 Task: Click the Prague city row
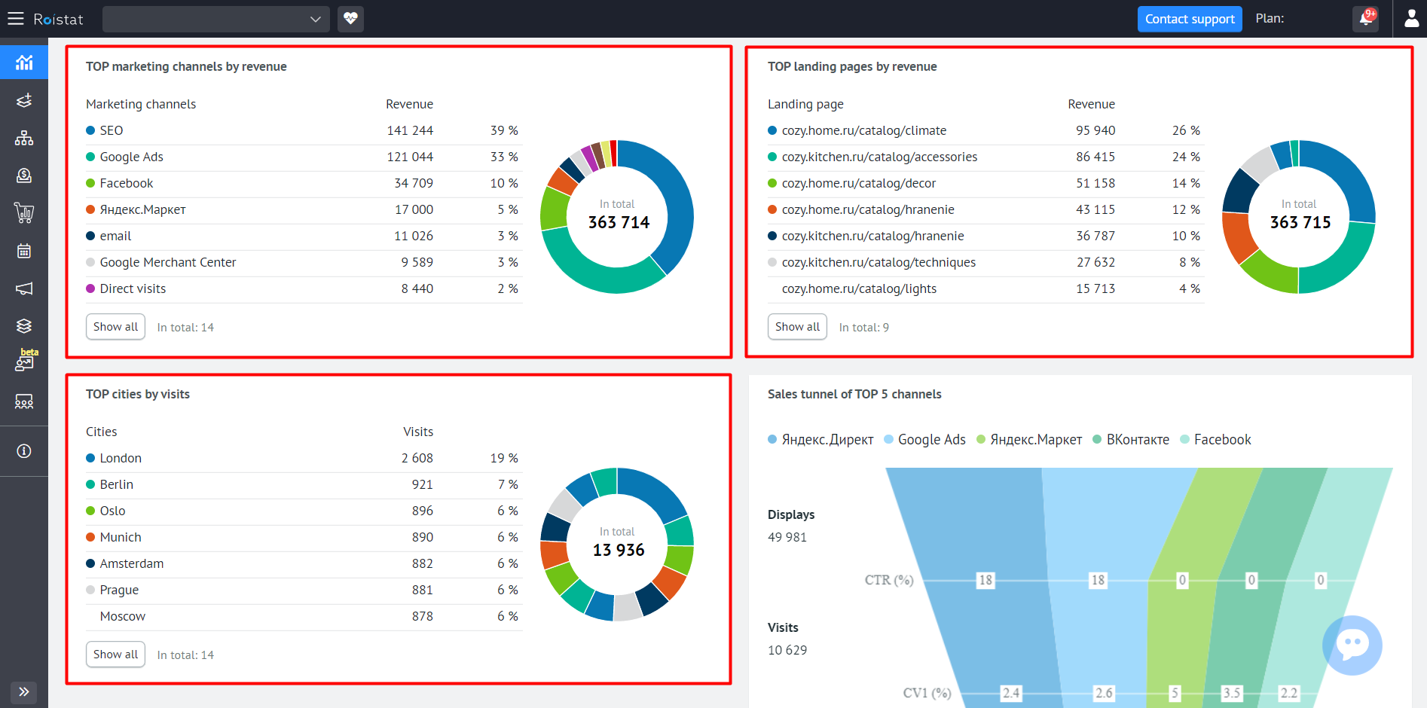(304, 590)
